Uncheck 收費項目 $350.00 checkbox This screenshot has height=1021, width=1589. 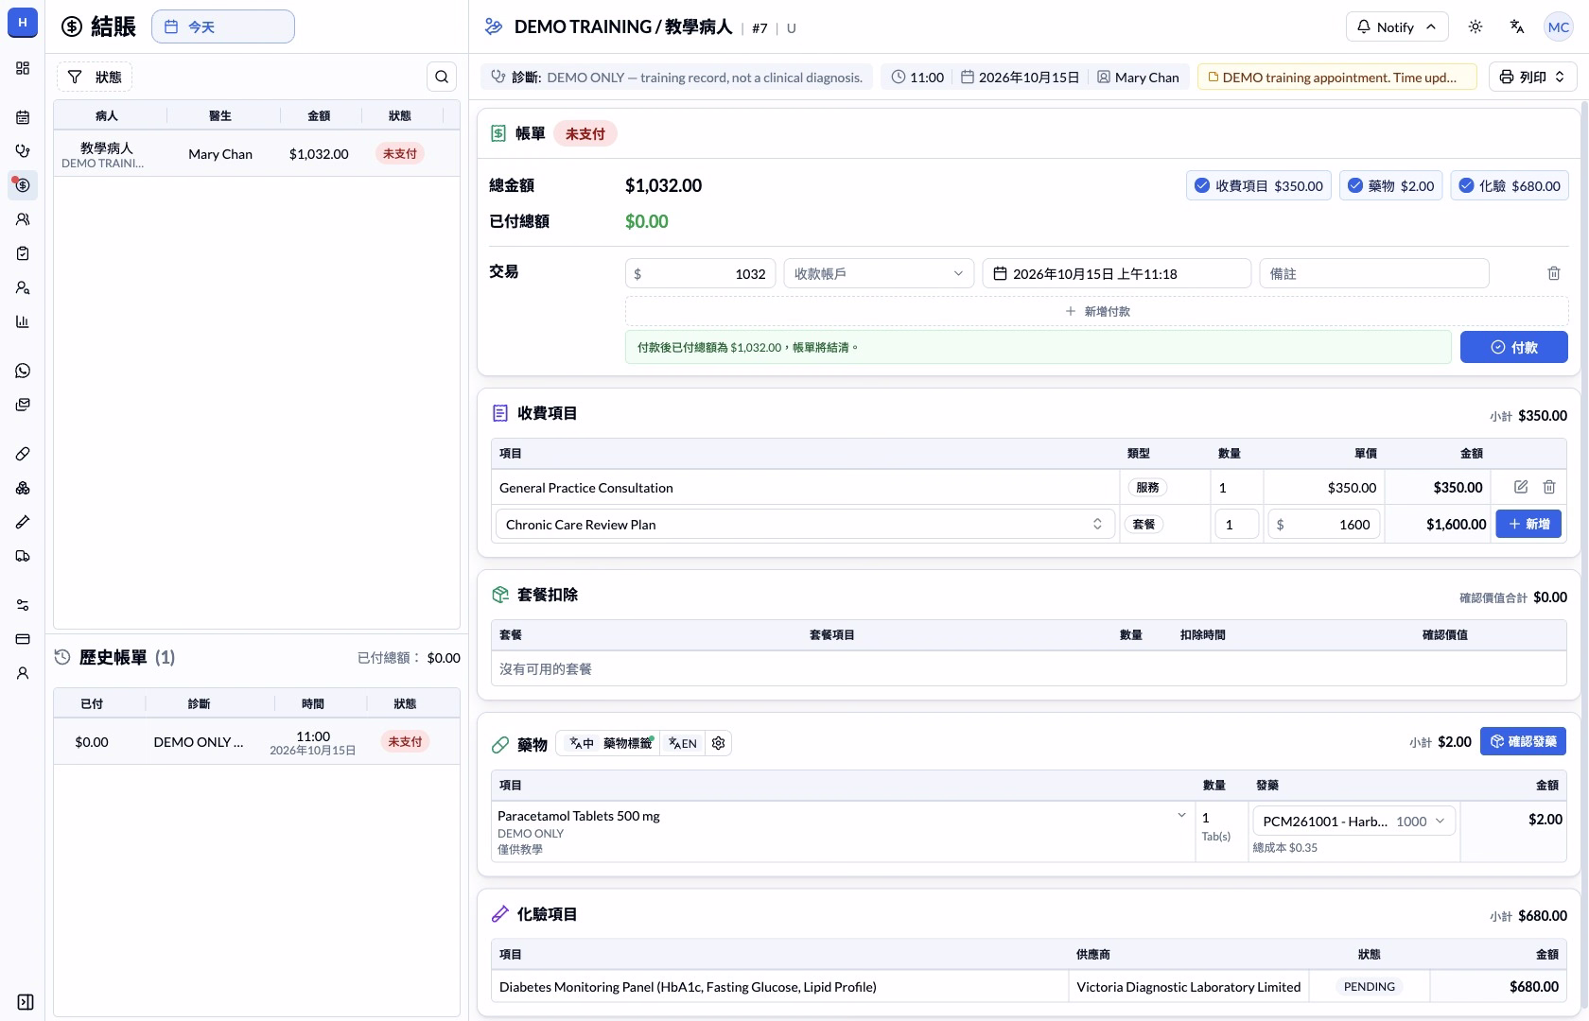(1259, 185)
